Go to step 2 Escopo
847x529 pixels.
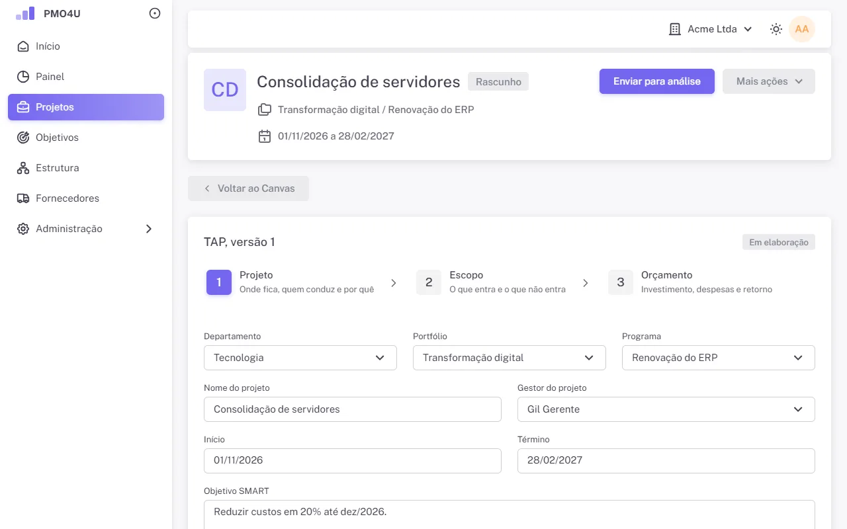[x=491, y=282]
